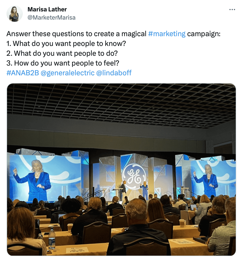Viewport: 239px width, 260px height.
Task: Click the #ANAB2B hashtag
Action: [23, 73]
